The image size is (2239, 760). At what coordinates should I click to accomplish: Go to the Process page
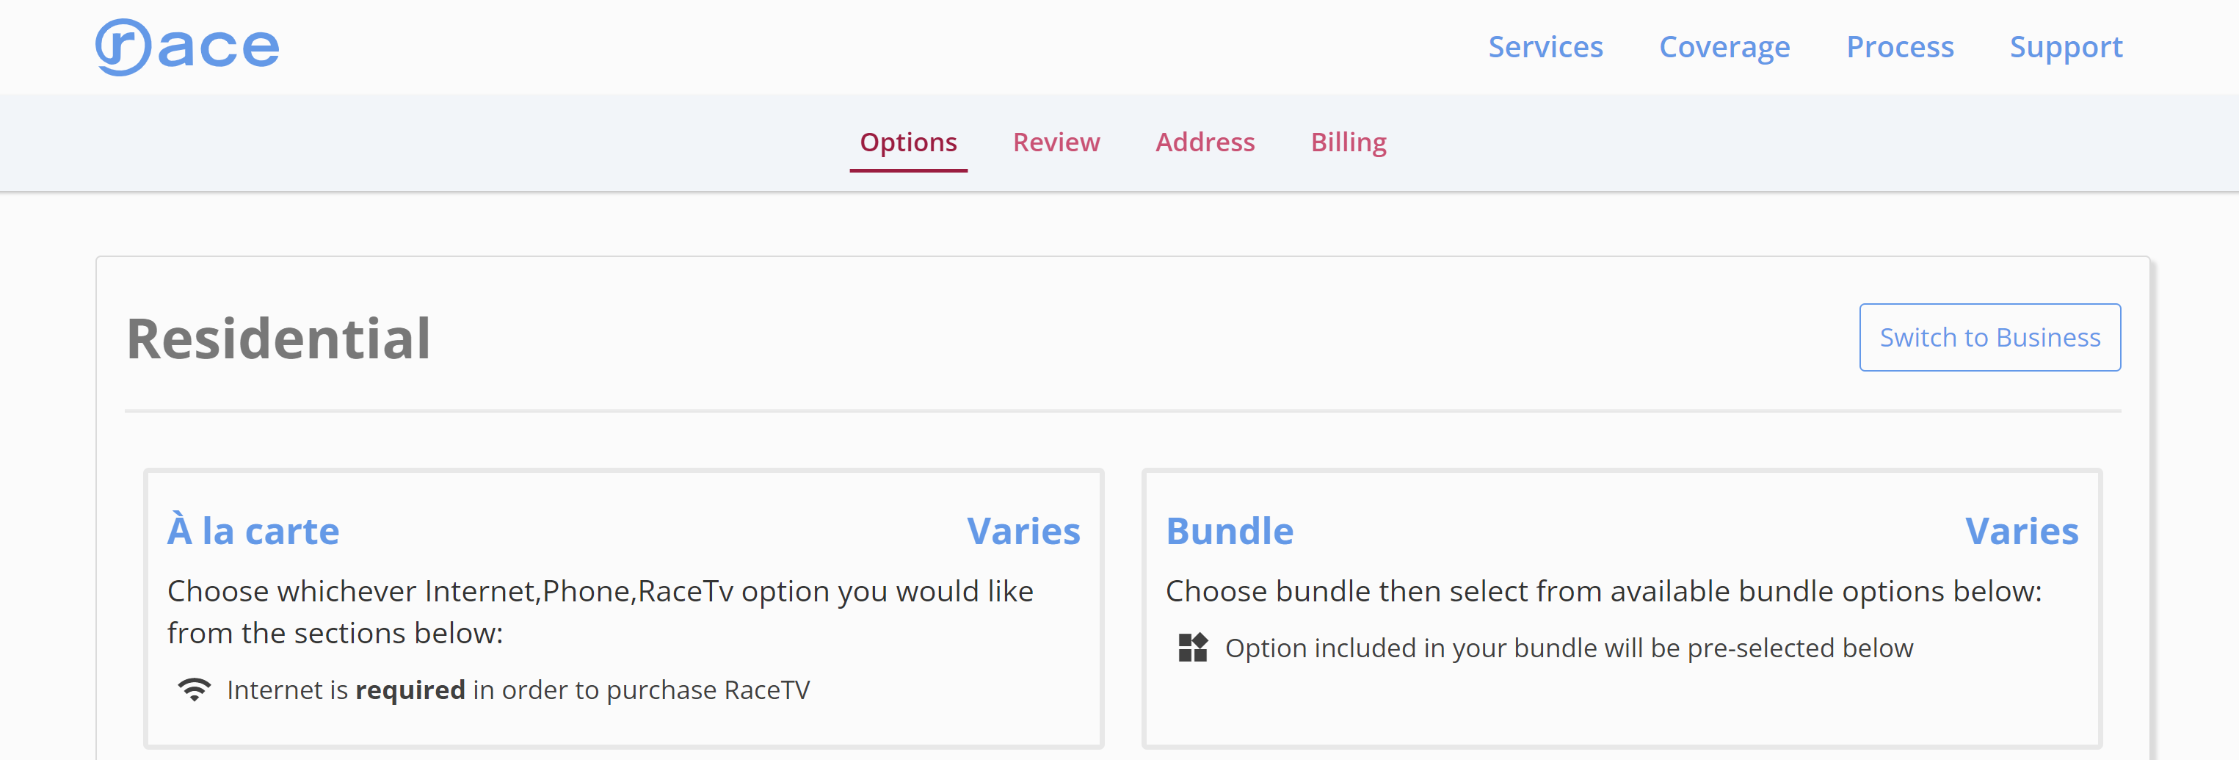pyautogui.click(x=1899, y=47)
